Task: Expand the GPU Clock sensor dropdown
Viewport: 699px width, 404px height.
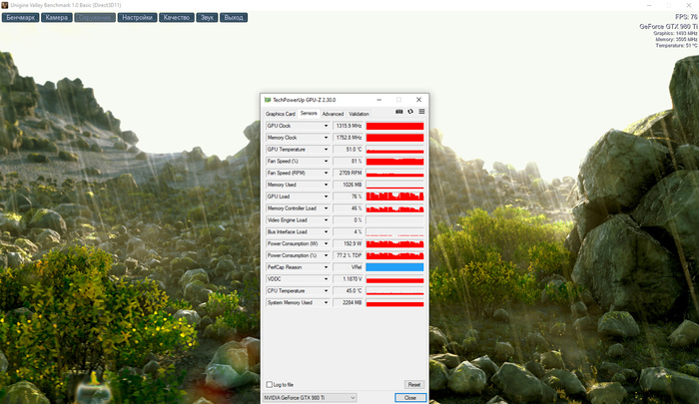Action: 326,126
